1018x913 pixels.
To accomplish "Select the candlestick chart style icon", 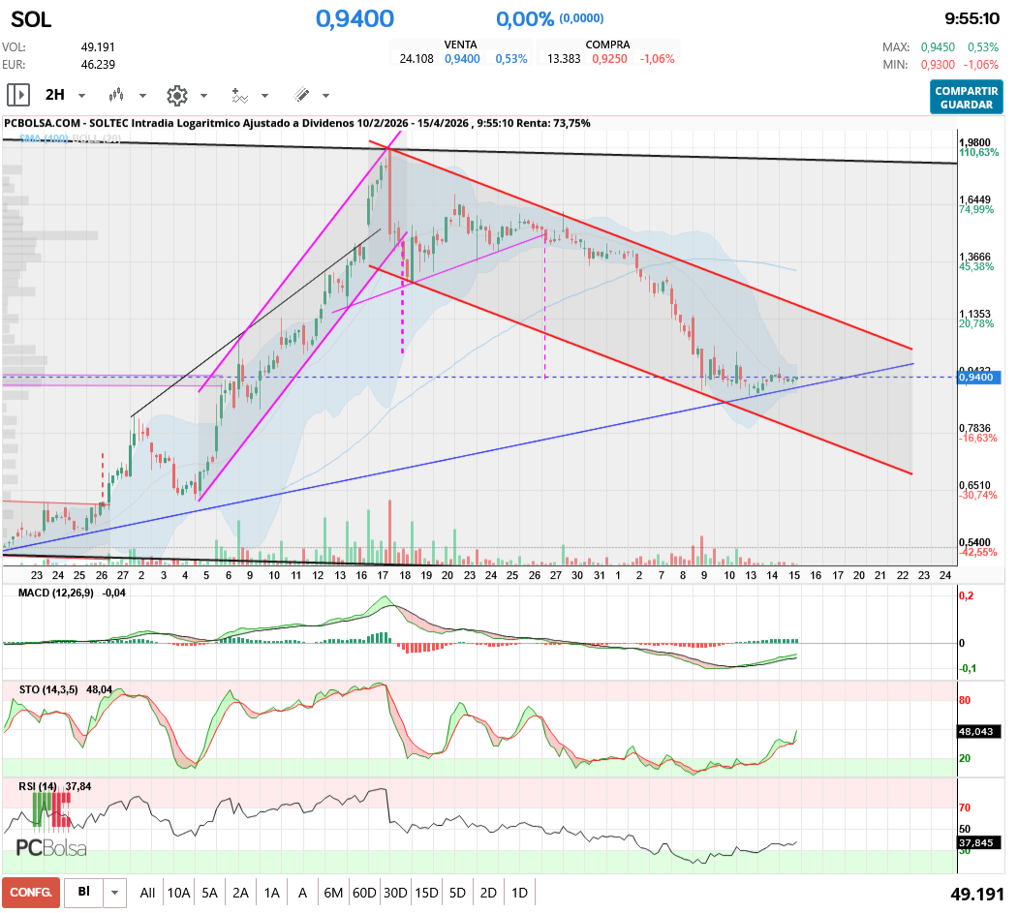I will (116, 95).
